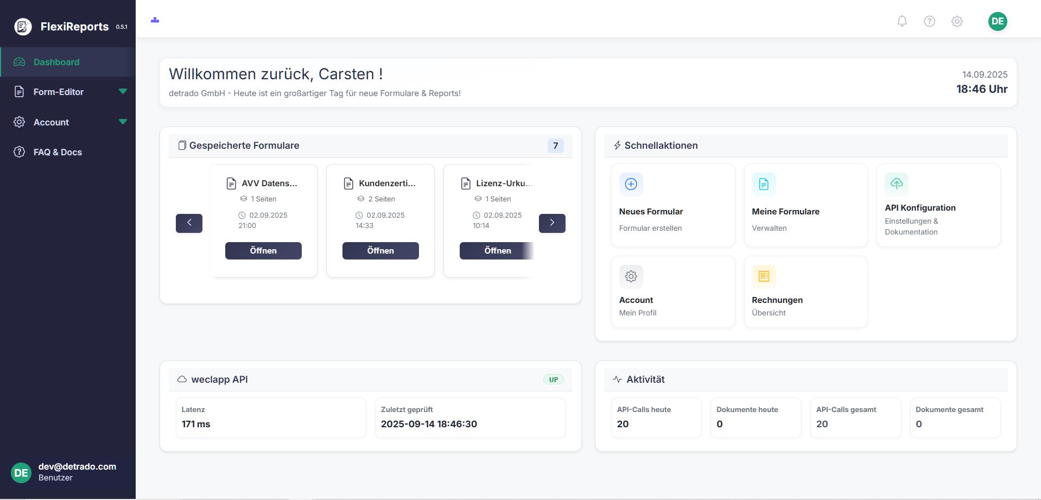
Task: Click the right carousel arrow in Gespeicherte Formulare
Action: (x=552, y=223)
